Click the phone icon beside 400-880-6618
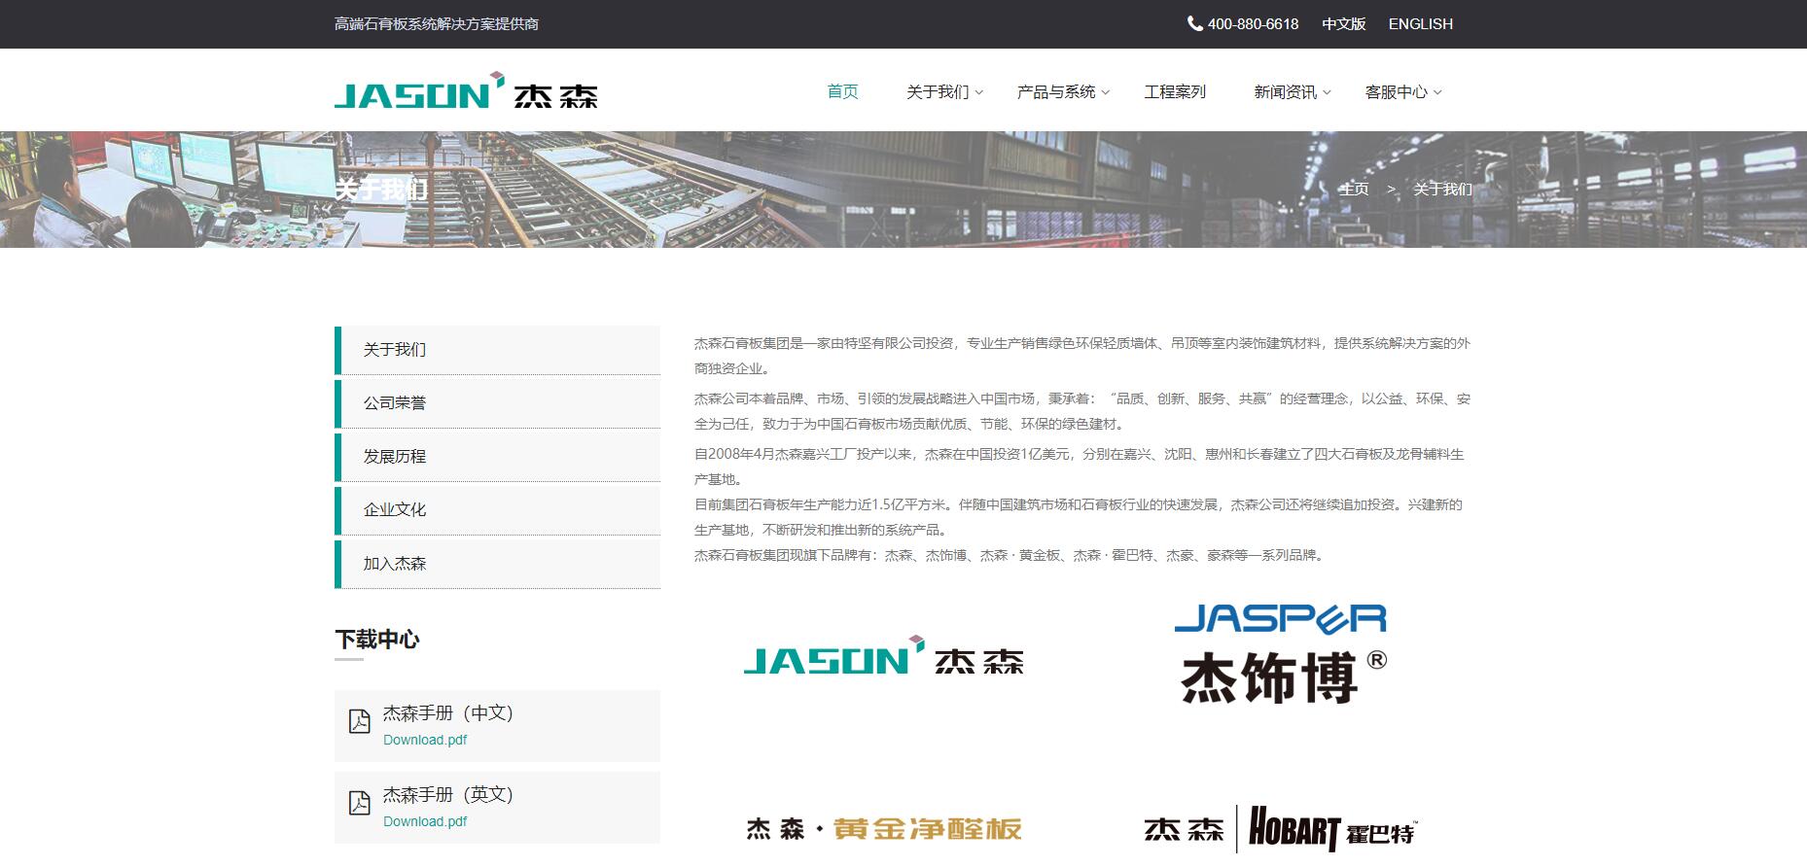The width and height of the screenshot is (1807, 867). coord(1194,23)
